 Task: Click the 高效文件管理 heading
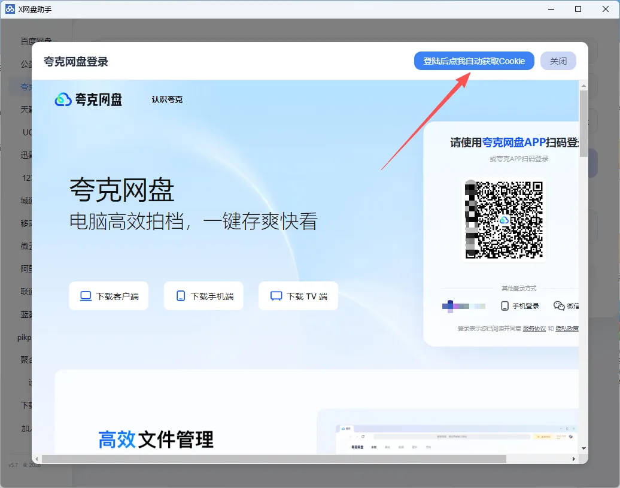coord(156,439)
